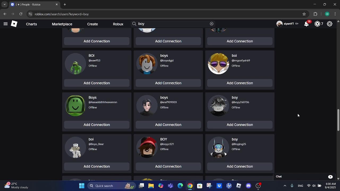
Task: Open Task View from the taskbar
Action: pos(141,186)
